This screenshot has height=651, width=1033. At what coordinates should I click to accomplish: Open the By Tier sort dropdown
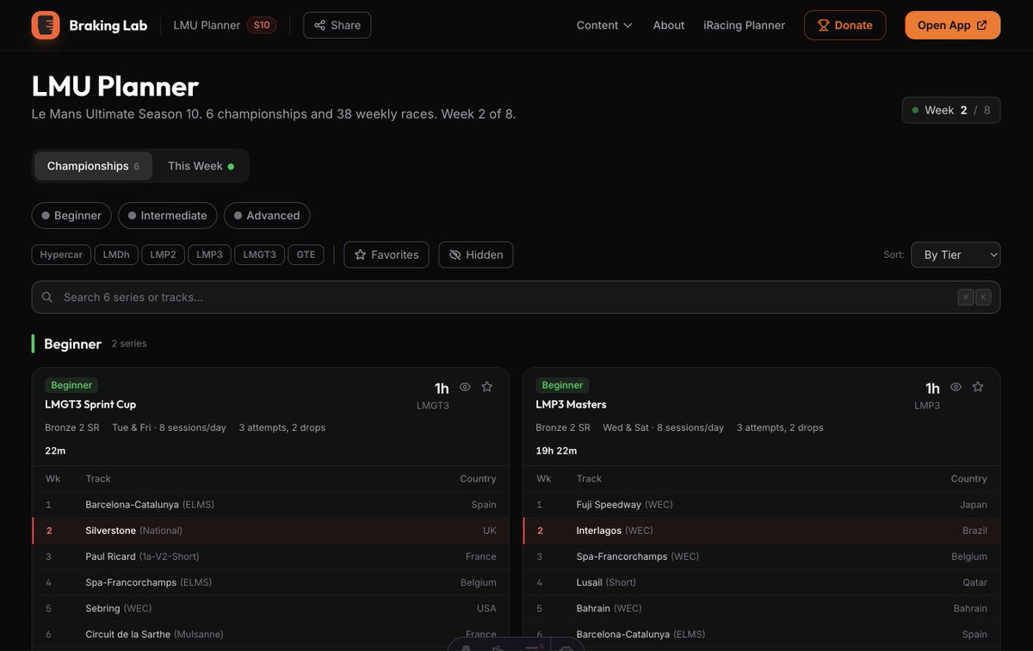click(x=956, y=255)
